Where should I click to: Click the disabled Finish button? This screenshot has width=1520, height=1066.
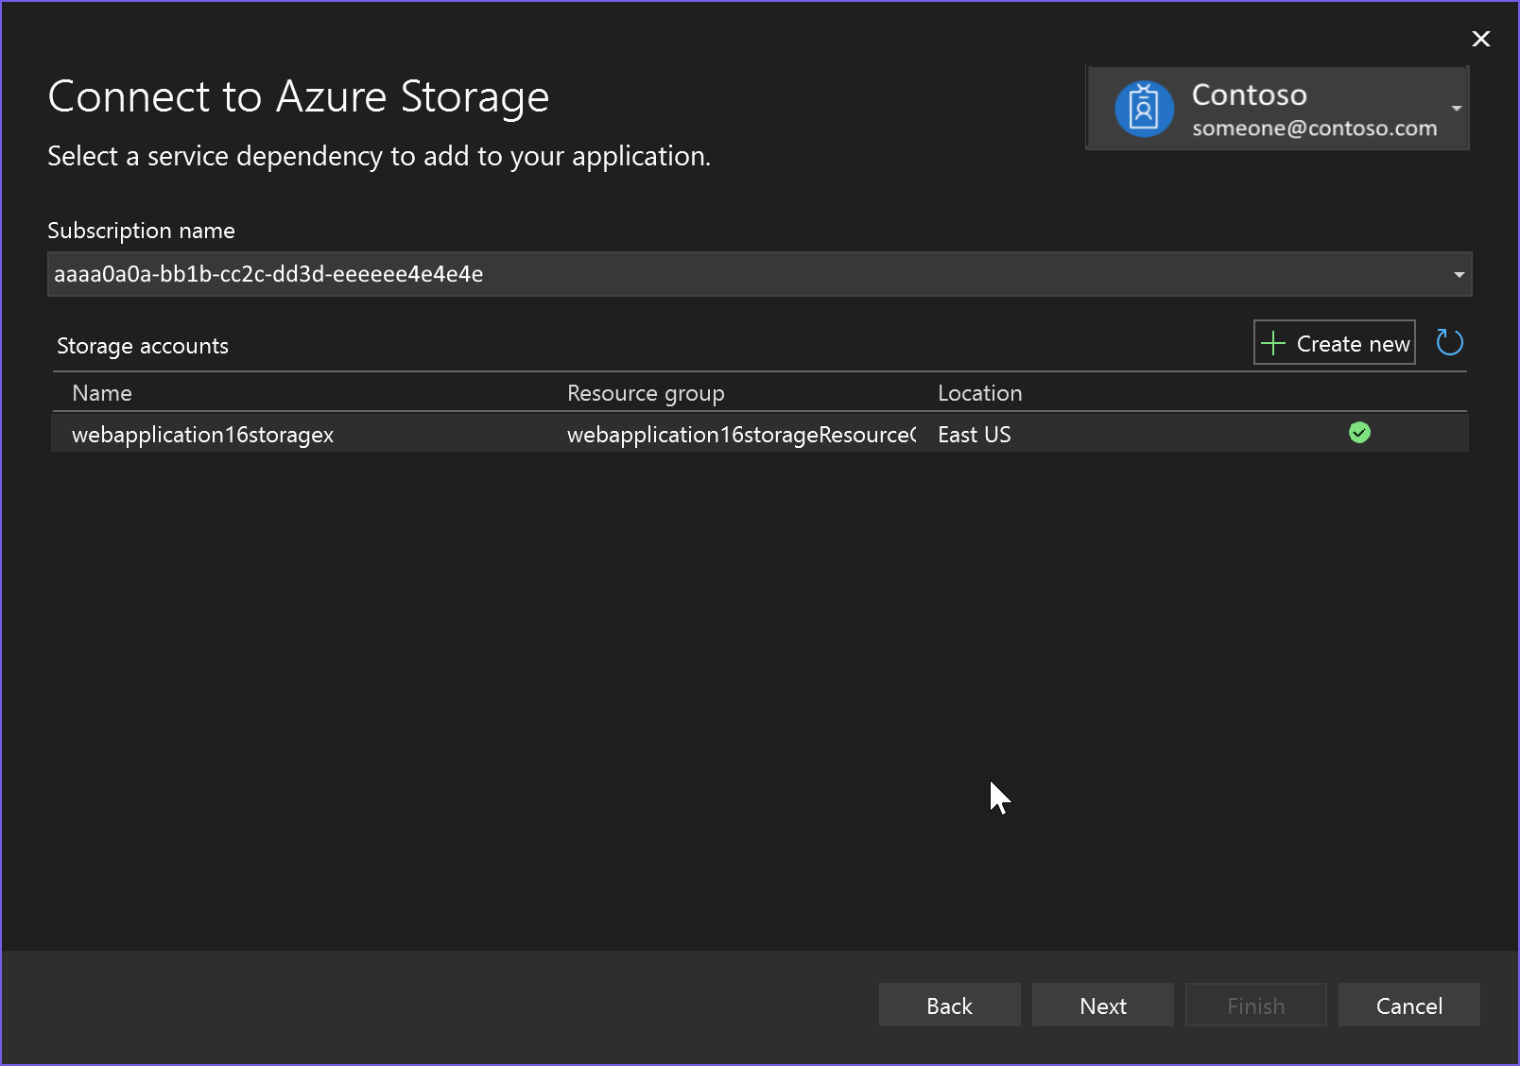pyautogui.click(x=1255, y=1006)
